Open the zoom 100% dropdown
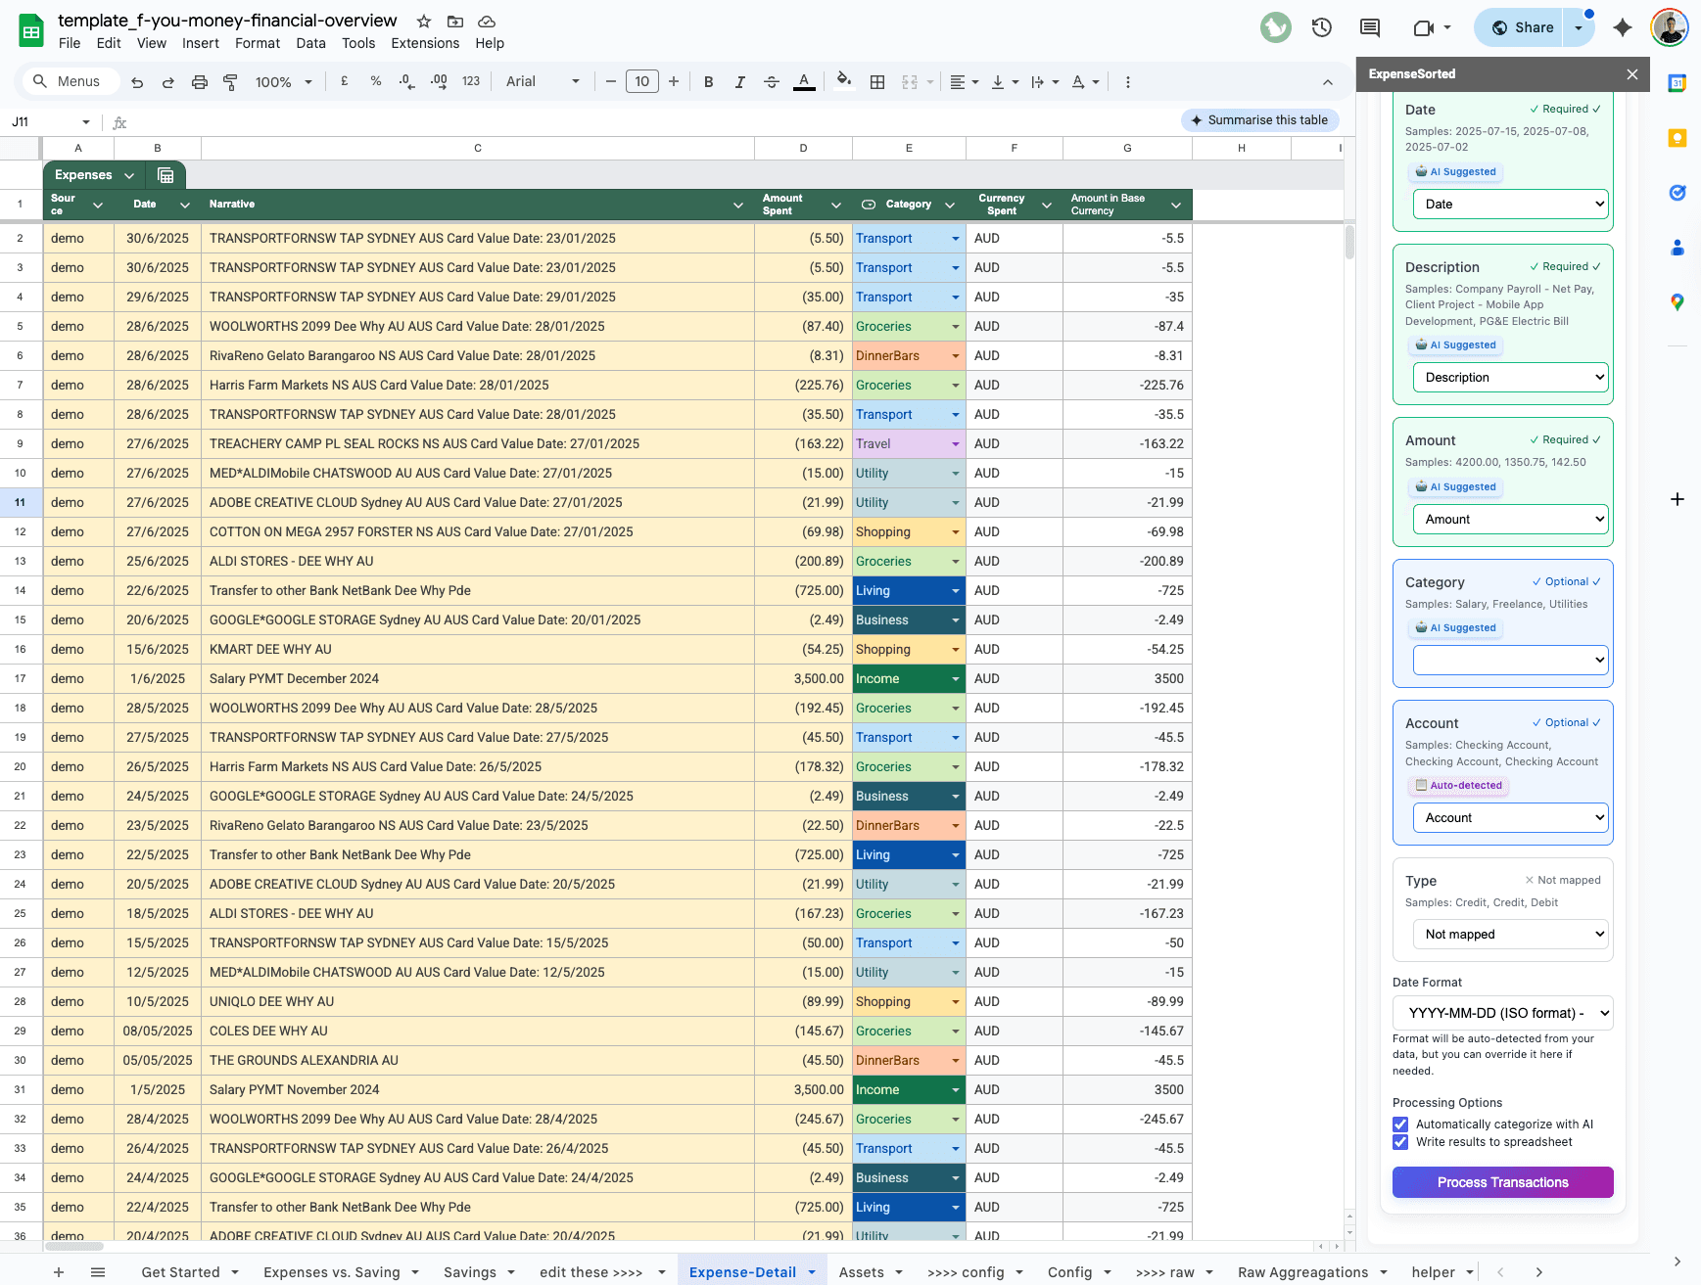Screen dimensions: 1701x1285 tap(283, 82)
